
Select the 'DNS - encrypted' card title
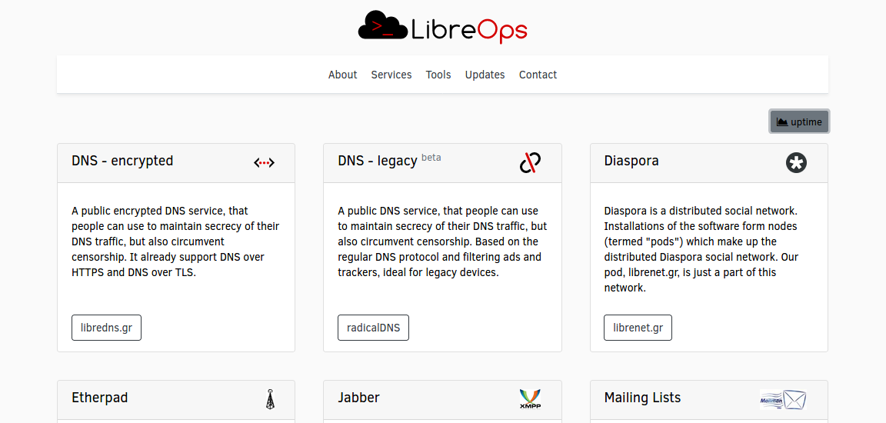pyautogui.click(x=122, y=161)
